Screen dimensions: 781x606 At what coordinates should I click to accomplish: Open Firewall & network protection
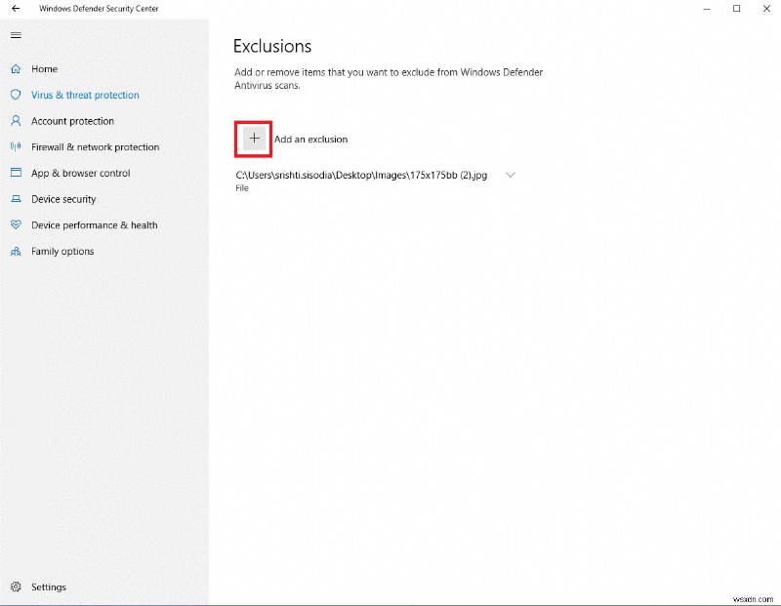(x=15, y=146)
